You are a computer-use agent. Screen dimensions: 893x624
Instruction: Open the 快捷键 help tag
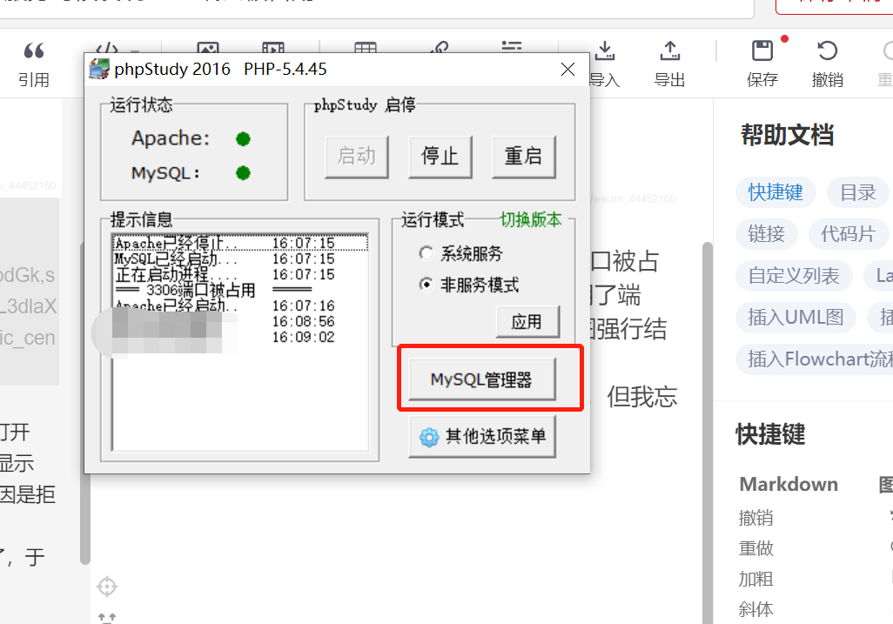click(775, 192)
